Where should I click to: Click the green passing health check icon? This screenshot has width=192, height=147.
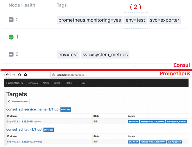[11, 37]
